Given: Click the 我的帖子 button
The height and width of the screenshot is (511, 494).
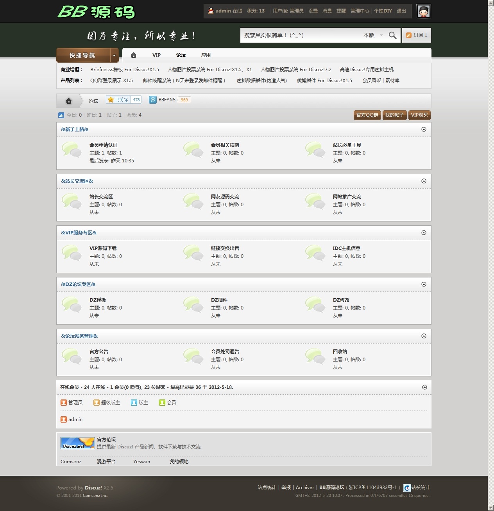Looking at the screenshot, I should [x=395, y=115].
